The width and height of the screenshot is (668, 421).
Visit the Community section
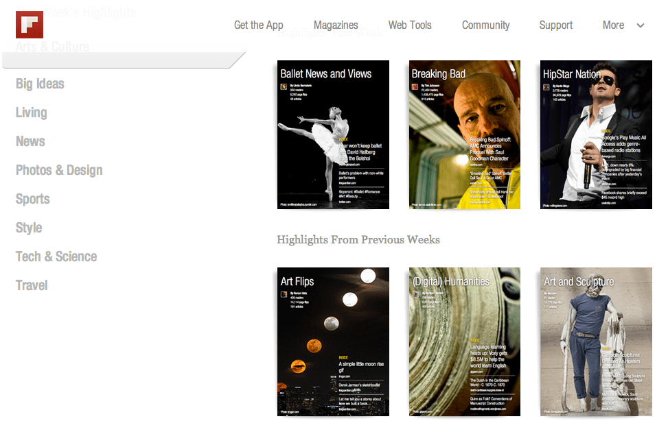pyautogui.click(x=485, y=25)
